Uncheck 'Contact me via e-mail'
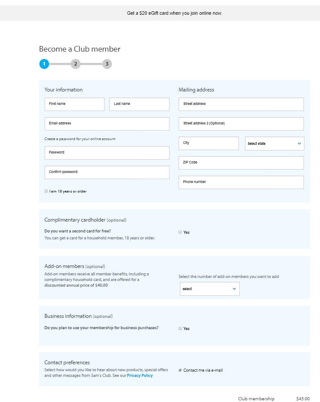Screen dimensions: 320x402 click(180, 370)
